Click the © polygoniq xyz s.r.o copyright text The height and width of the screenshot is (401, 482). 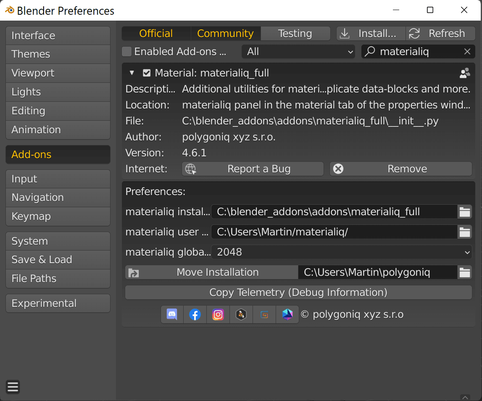click(352, 314)
